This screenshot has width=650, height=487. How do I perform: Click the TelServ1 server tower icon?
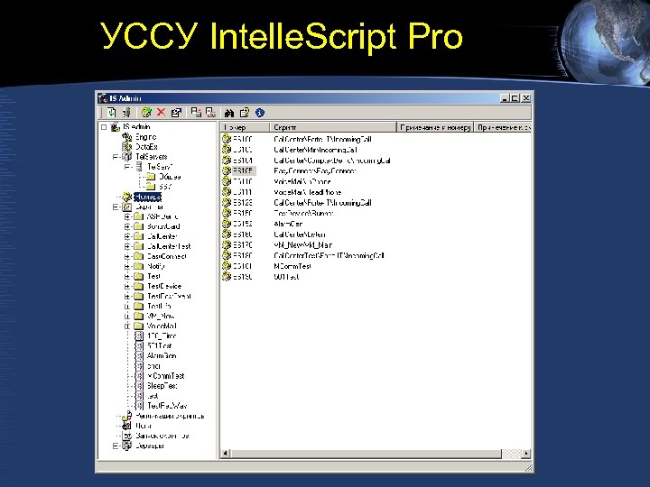(x=139, y=167)
